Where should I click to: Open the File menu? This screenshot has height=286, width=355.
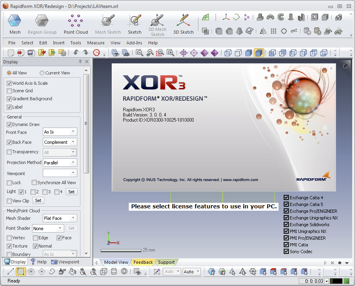(12, 43)
